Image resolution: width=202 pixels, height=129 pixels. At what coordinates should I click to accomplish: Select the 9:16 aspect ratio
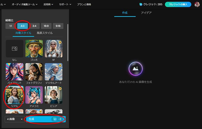point(58,26)
